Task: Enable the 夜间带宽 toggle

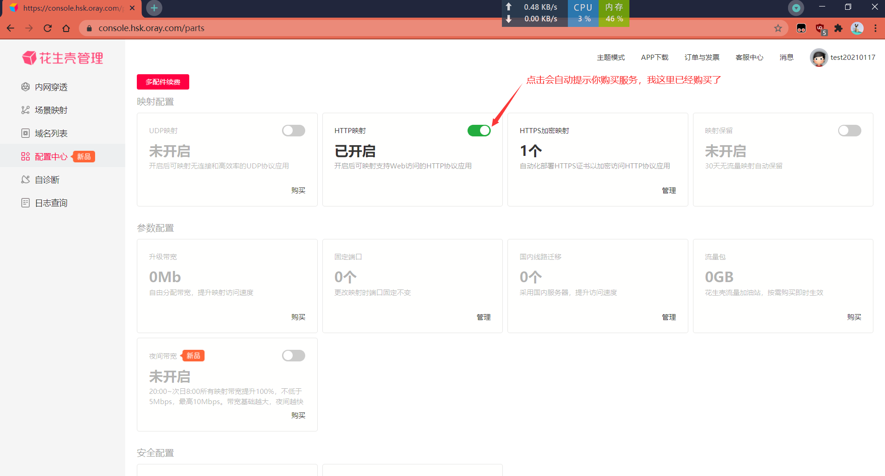Action: pos(294,356)
